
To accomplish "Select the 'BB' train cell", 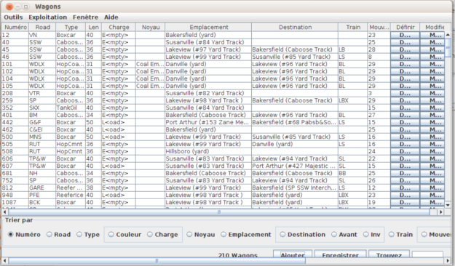I will (x=352, y=173).
